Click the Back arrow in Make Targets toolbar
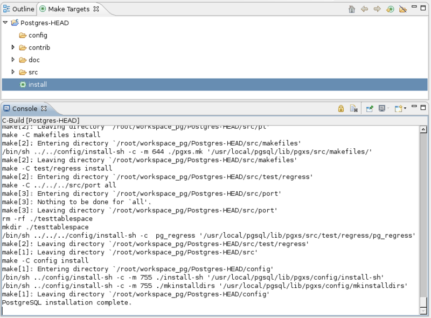Image resolution: width=431 pixels, height=318 pixels. coord(365,9)
